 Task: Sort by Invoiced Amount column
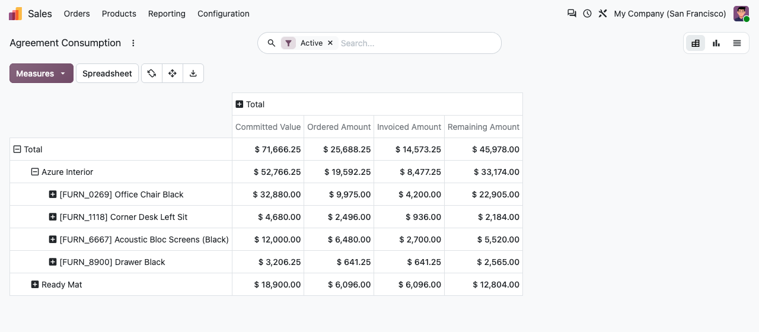(x=409, y=127)
